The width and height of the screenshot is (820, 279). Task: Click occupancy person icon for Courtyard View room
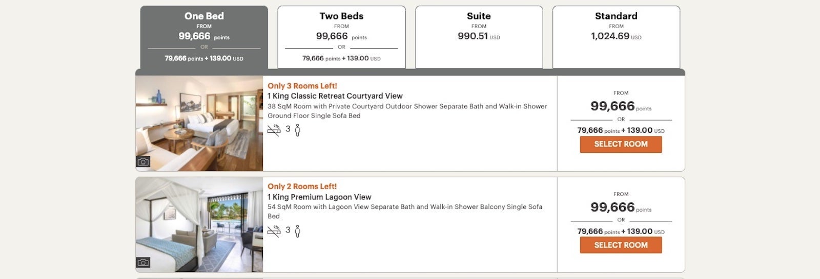[x=297, y=130]
